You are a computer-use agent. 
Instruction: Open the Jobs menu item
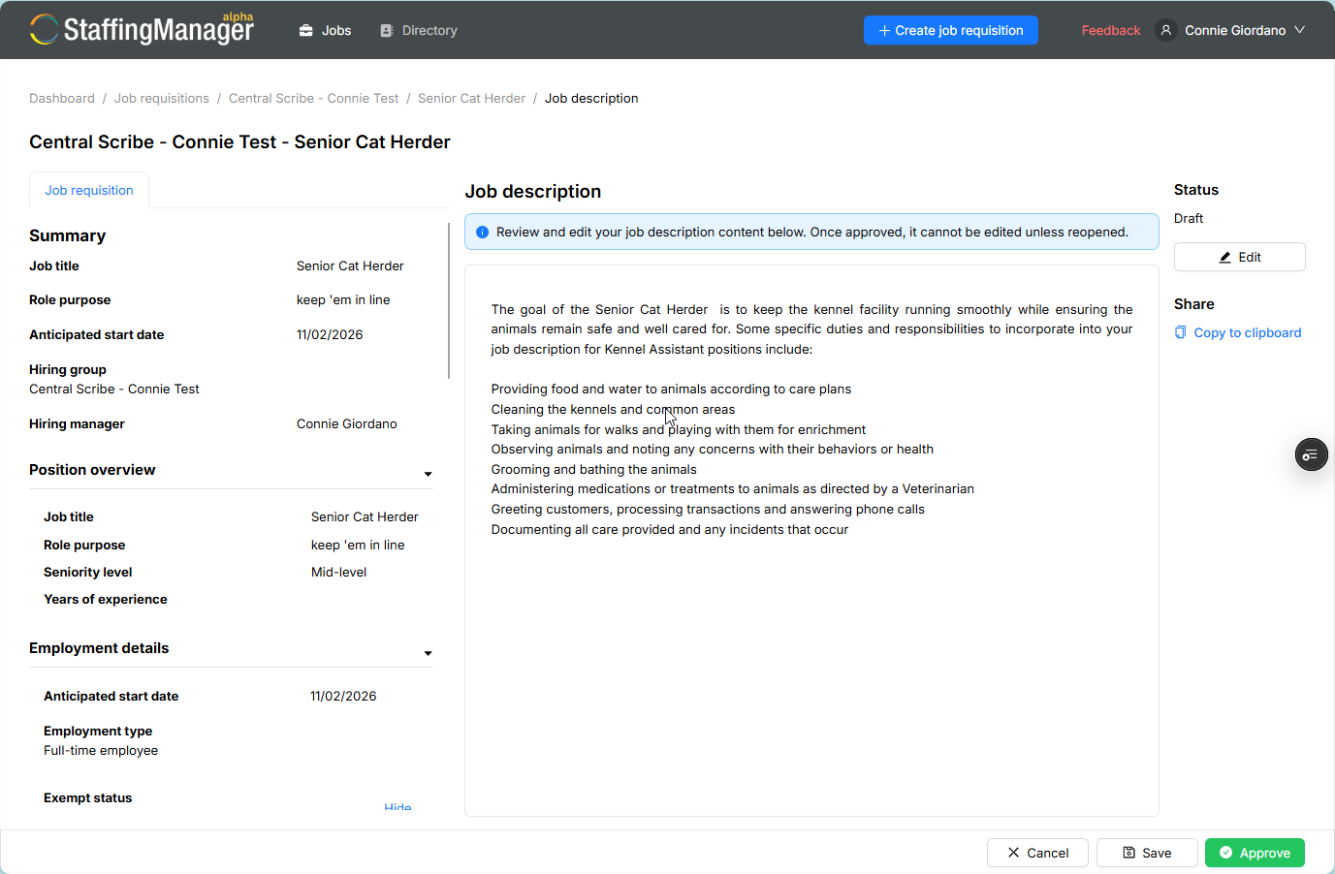325,30
